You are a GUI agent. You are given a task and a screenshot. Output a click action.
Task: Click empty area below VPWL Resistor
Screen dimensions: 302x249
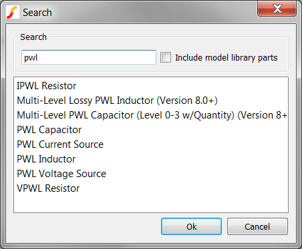[x=151, y=204]
